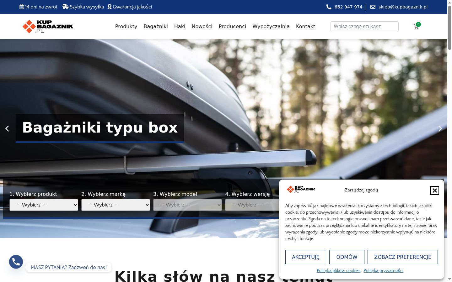Click the envelope email icon in top bar
The image size is (452, 282).
pyautogui.click(x=373, y=7)
